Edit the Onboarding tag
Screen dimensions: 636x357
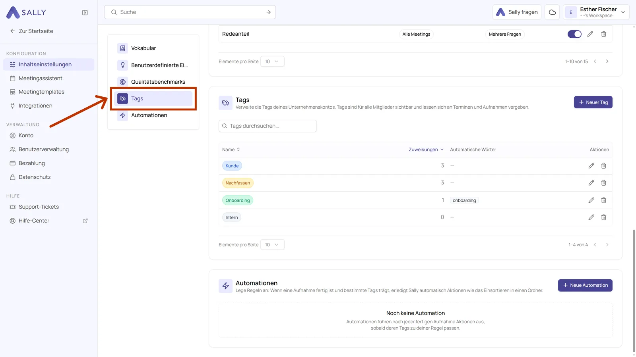591,200
